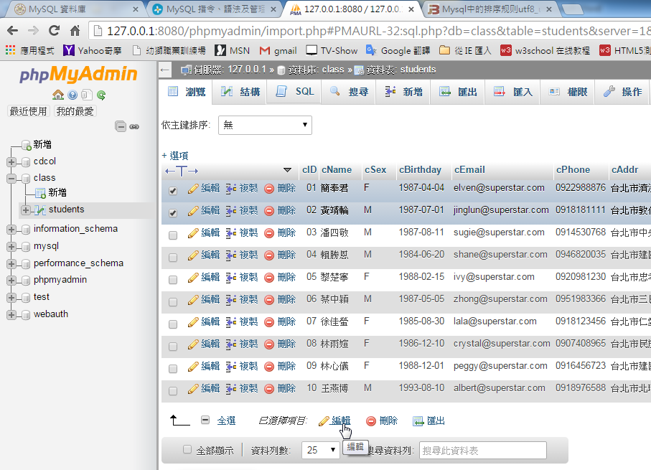Click the pencil edit icon for row 03 潘四敬
The height and width of the screenshot is (470, 651).
click(192, 233)
